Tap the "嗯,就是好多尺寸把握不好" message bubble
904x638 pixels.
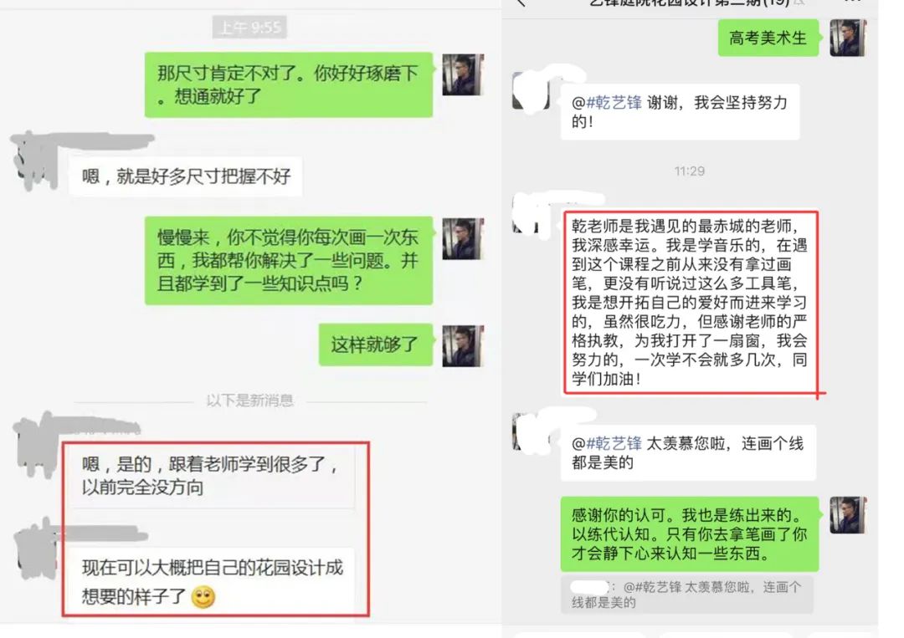(186, 176)
